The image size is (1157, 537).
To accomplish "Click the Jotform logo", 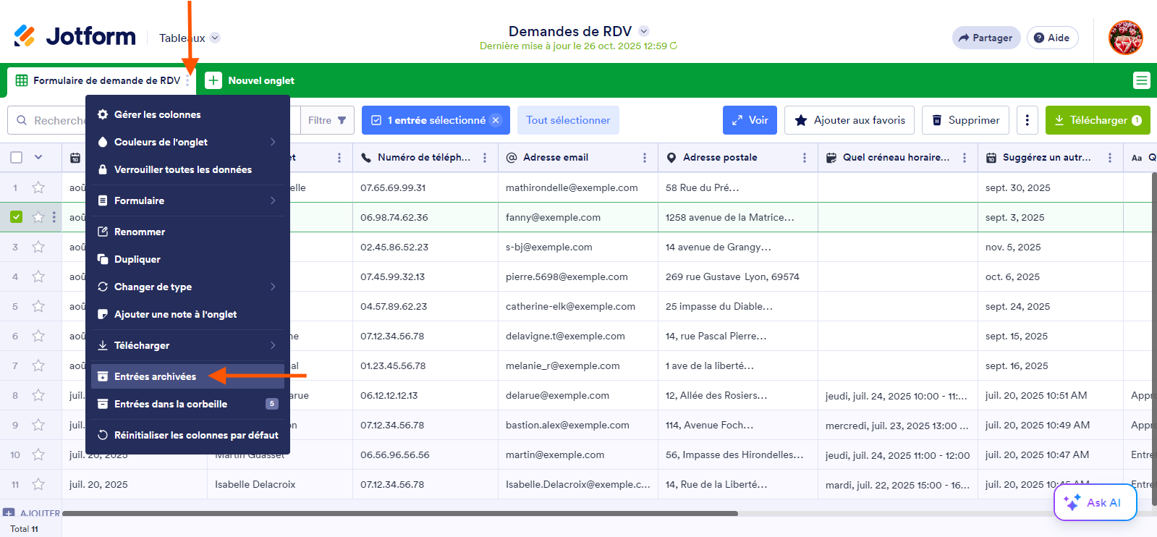I will 75,36.
